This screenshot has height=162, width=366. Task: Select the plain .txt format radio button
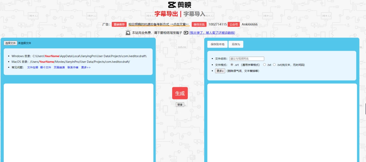264,65
